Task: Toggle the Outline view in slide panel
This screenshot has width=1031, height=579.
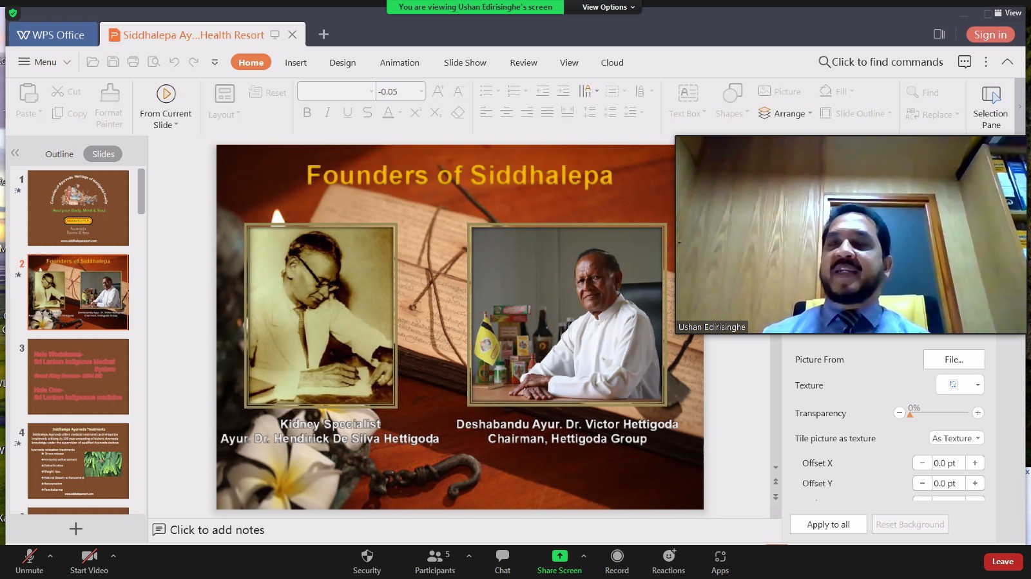Action: coord(59,154)
